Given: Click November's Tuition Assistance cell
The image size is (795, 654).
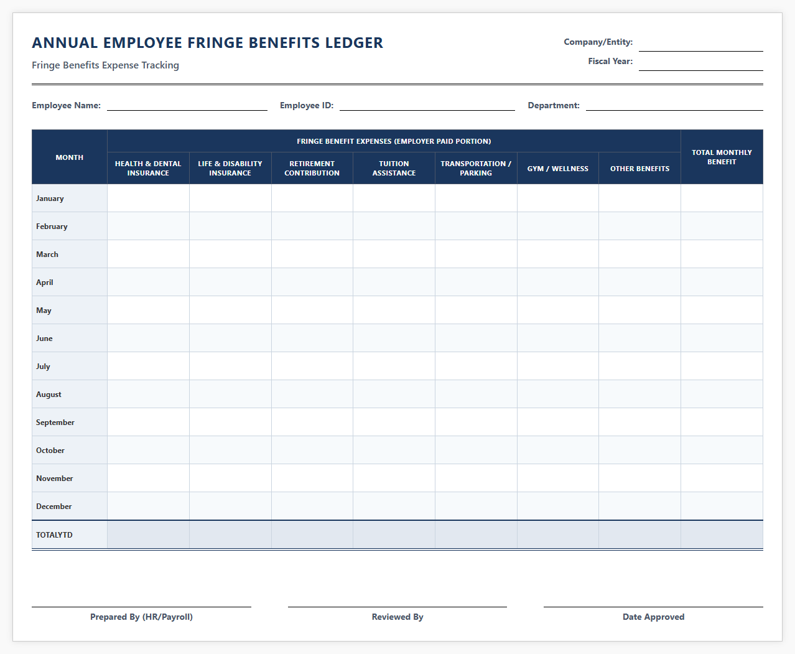Looking at the screenshot, I should point(394,478).
